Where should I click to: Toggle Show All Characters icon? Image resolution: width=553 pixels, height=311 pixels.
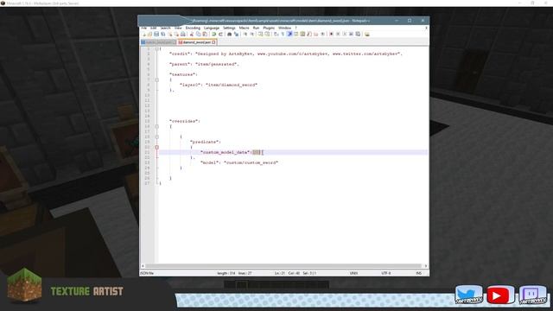(x=283, y=35)
